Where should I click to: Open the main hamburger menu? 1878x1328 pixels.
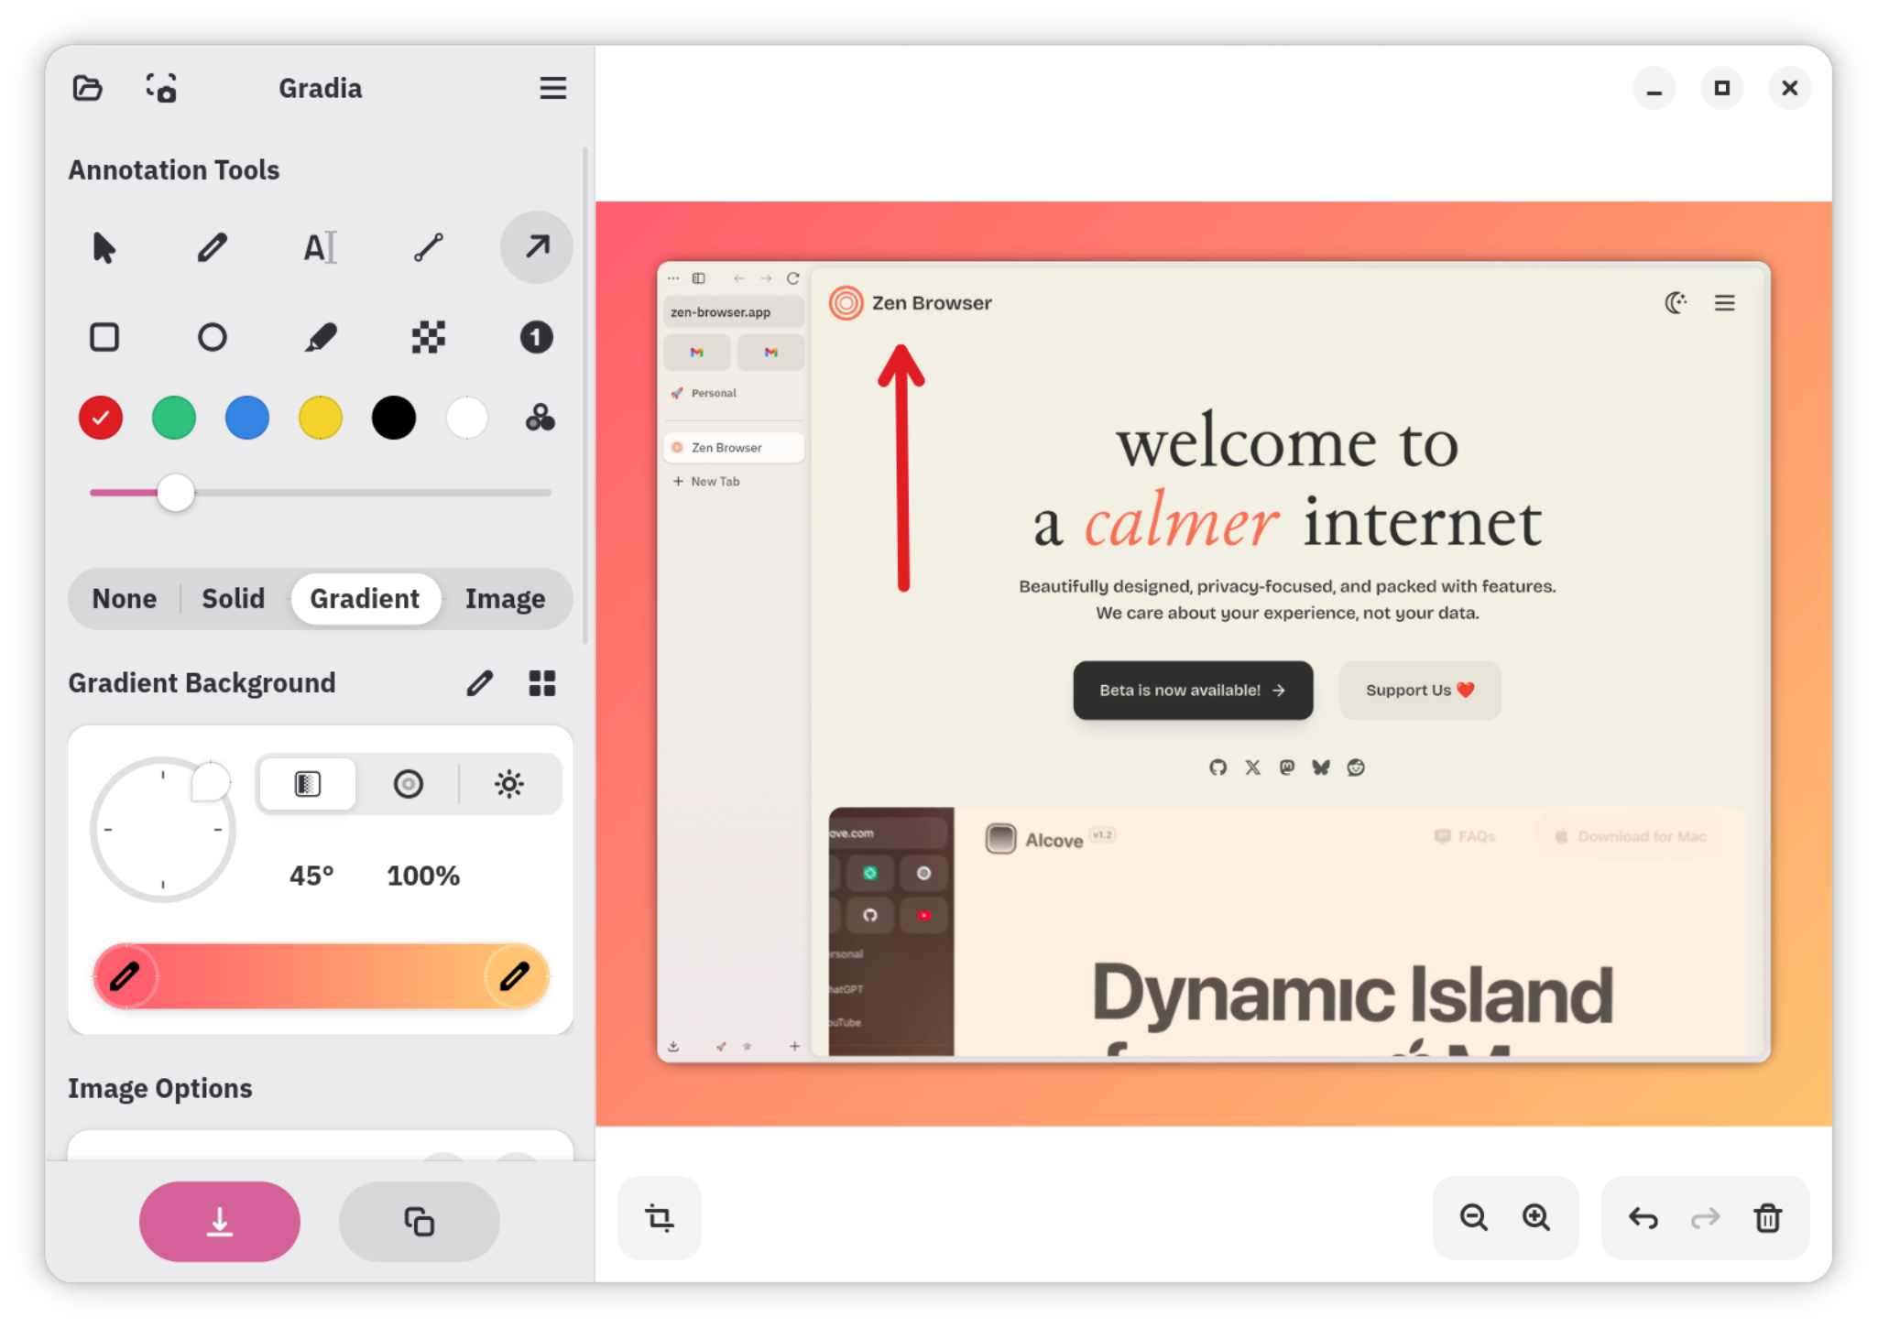(x=552, y=88)
